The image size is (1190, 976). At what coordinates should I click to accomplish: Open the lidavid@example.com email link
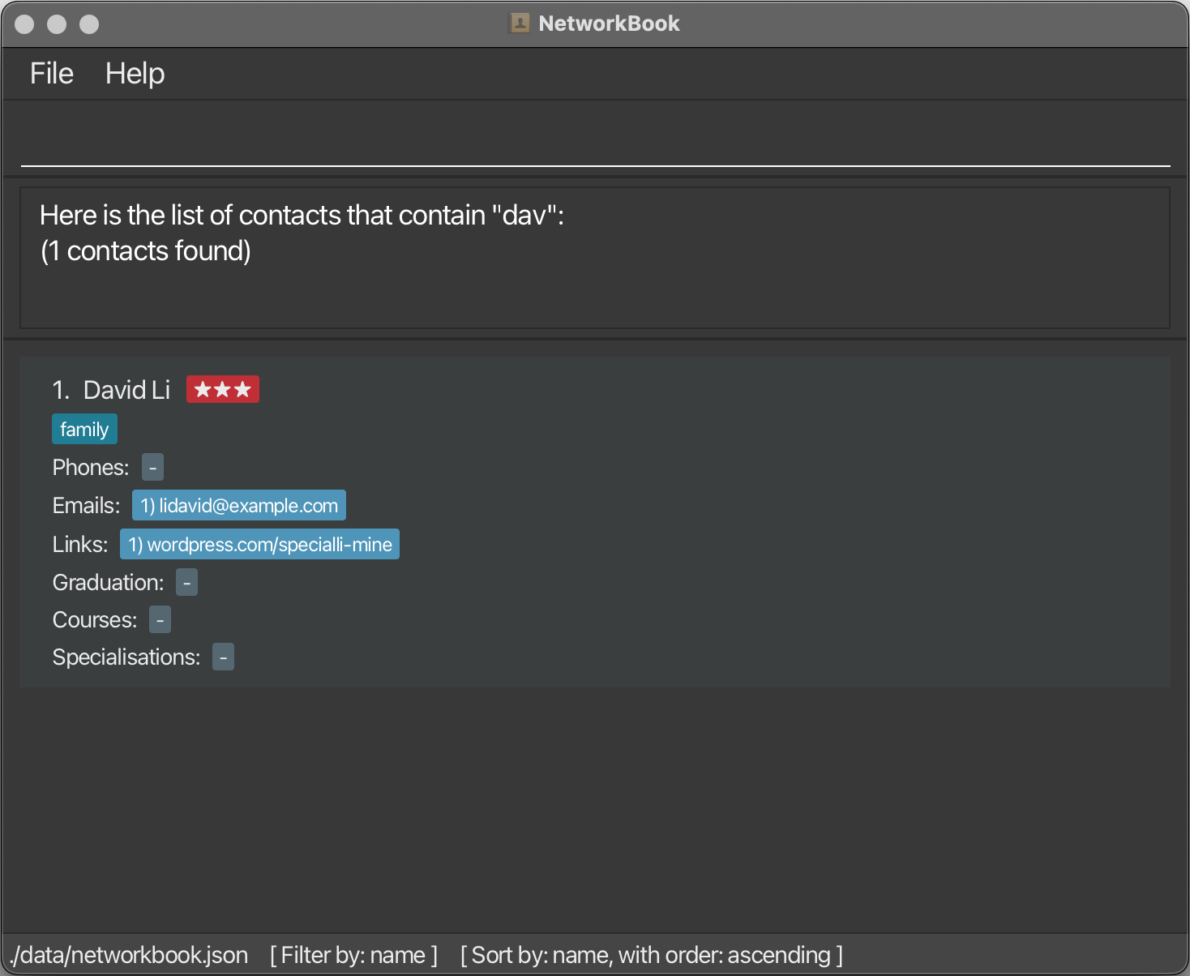pyautogui.click(x=239, y=506)
